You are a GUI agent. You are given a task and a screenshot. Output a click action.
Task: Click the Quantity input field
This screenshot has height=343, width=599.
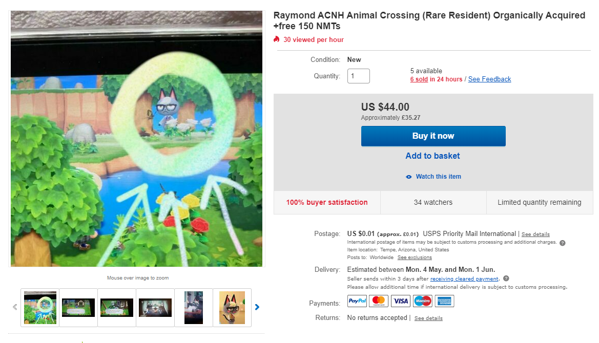click(359, 76)
